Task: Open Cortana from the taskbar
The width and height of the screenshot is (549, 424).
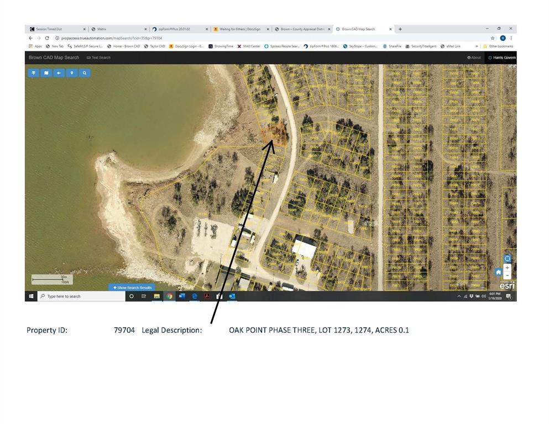Action: pos(131,296)
